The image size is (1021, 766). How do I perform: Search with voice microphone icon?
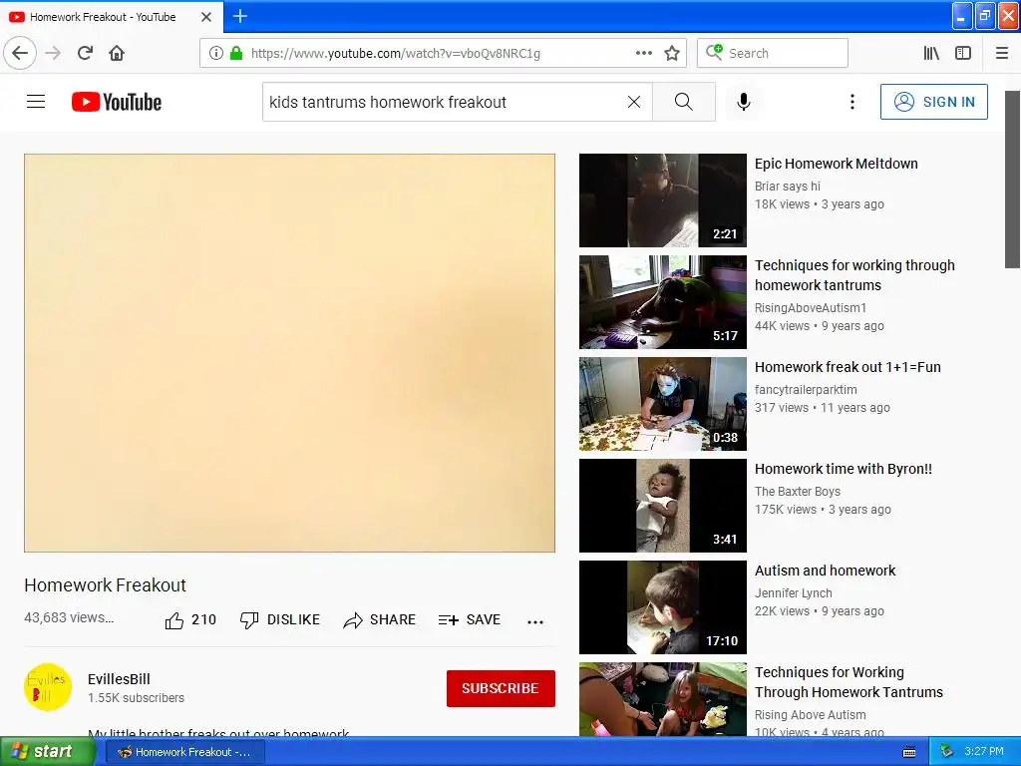pyautogui.click(x=744, y=102)
